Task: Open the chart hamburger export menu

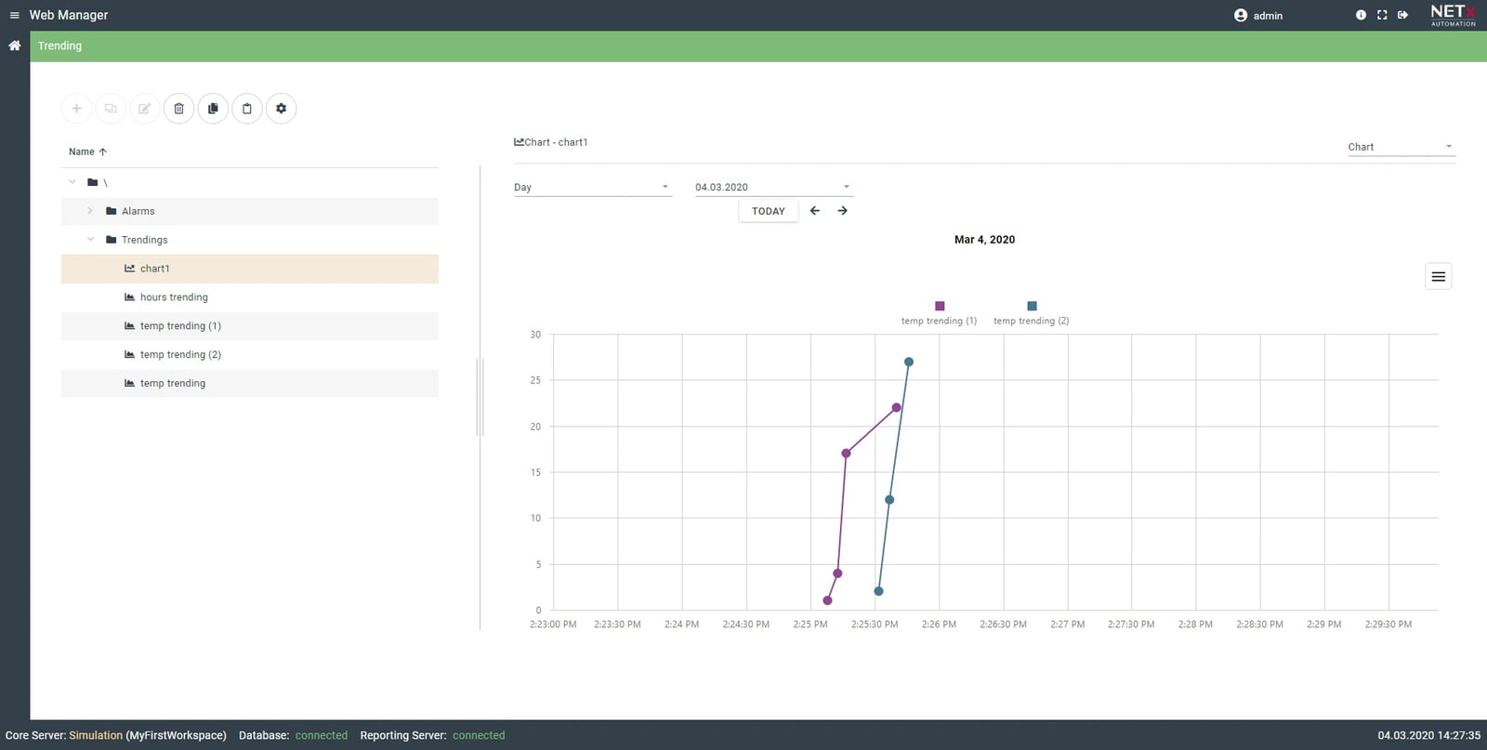Action: click(1439, 277)
